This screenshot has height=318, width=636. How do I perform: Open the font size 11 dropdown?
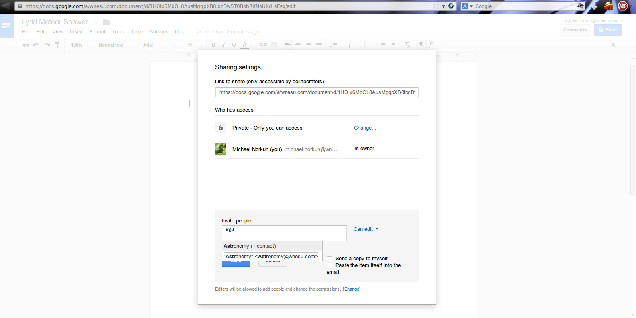tap(195, 45)
